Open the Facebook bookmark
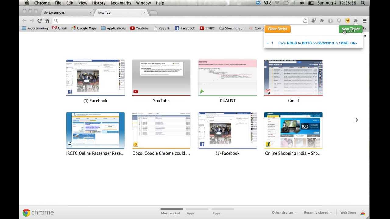390x219 pixels. [x=185, y=28]
